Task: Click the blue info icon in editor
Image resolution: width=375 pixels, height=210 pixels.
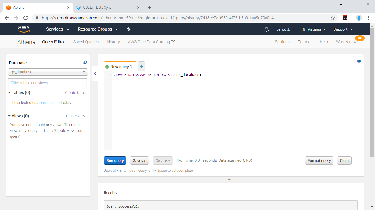Action: pos(359,61)
